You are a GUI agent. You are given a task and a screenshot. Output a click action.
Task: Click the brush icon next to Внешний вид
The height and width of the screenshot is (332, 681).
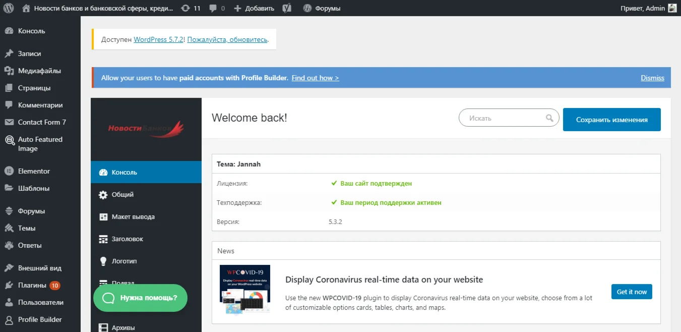pos(9,268)
